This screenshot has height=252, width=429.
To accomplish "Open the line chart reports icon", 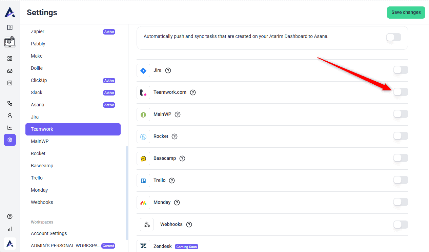I will click(10, 128).
